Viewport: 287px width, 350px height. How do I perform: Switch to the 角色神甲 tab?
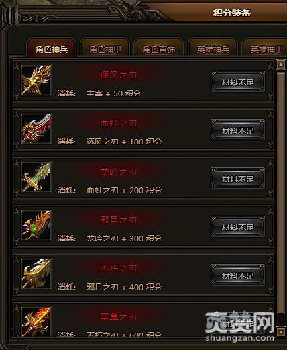[x=105, y=49]
